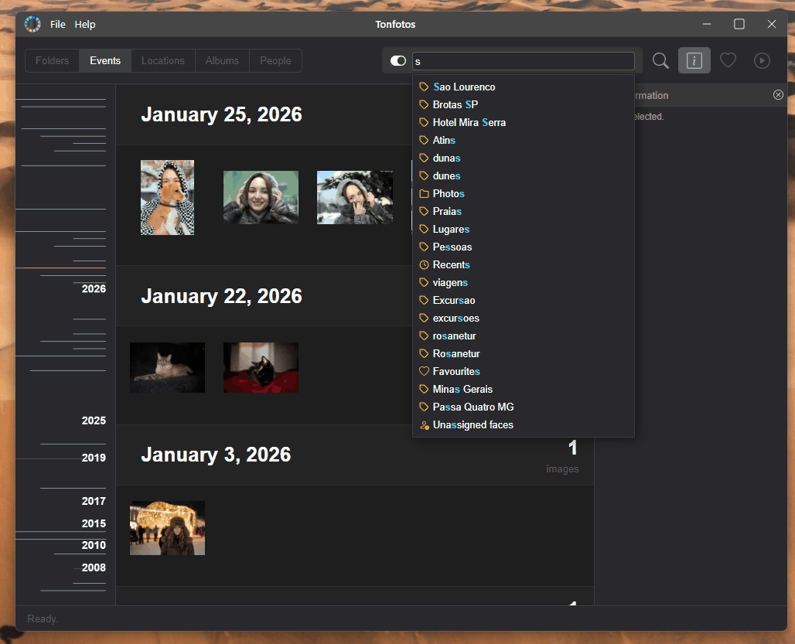
Task: Jump to 2025 on the timeline
Action: 94,421
